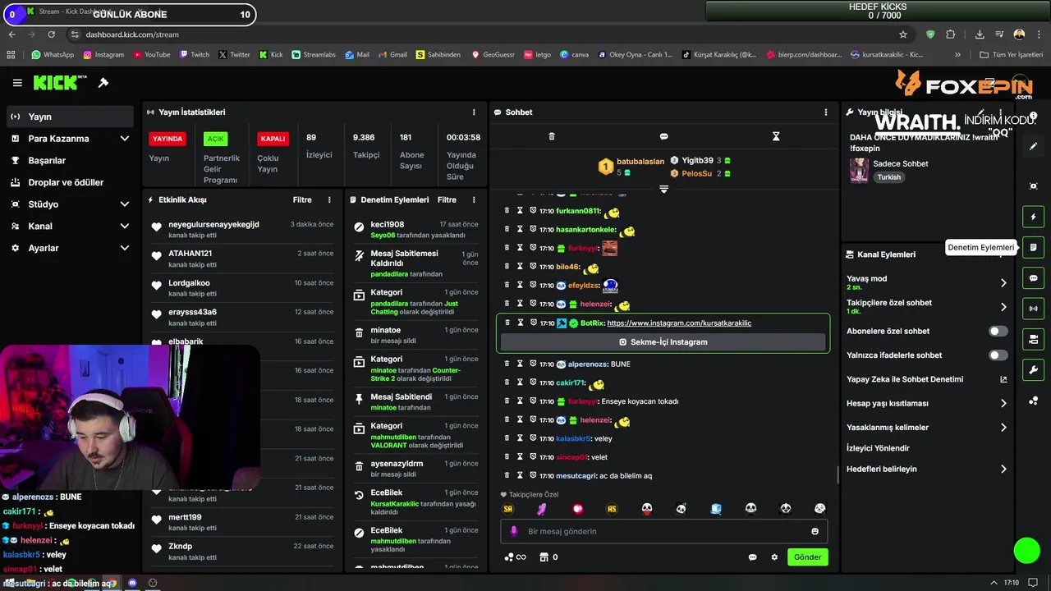Viewport: 1051px width, 591px height.
Task: Insert the SA emote
Action: pyautogui.click(x=507, y=509)
